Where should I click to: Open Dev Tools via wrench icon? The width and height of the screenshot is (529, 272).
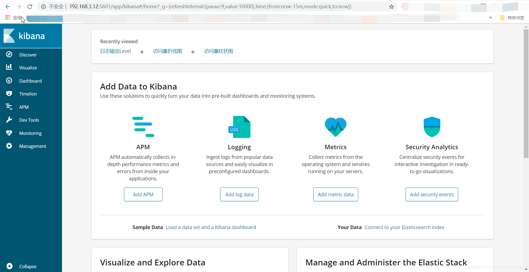point(9,119)
